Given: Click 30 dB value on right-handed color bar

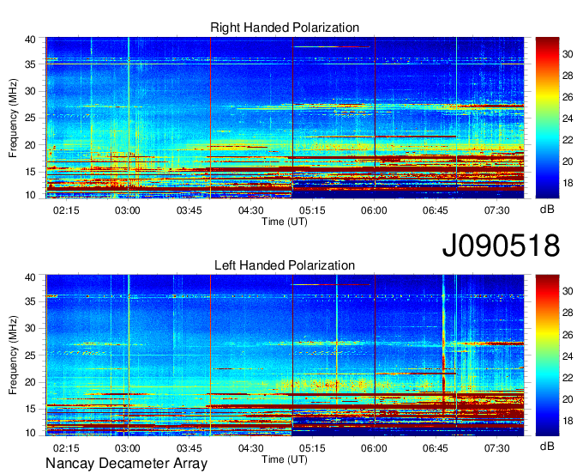Looking at the screenshot, I should click(x=568, y=54).
